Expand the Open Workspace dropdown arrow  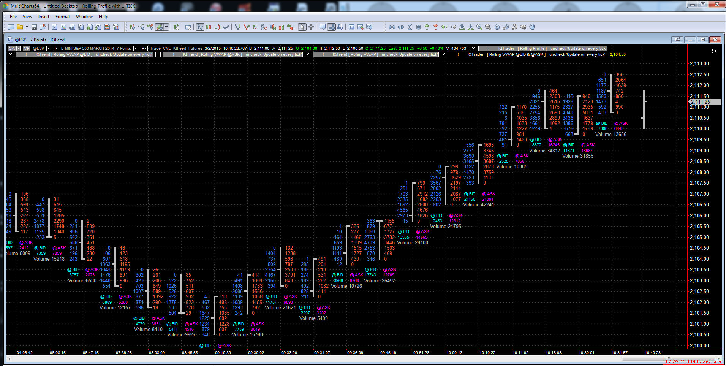(27, 27)
